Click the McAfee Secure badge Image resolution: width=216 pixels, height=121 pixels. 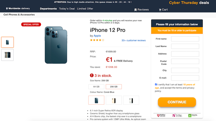[x=161, y=115]
